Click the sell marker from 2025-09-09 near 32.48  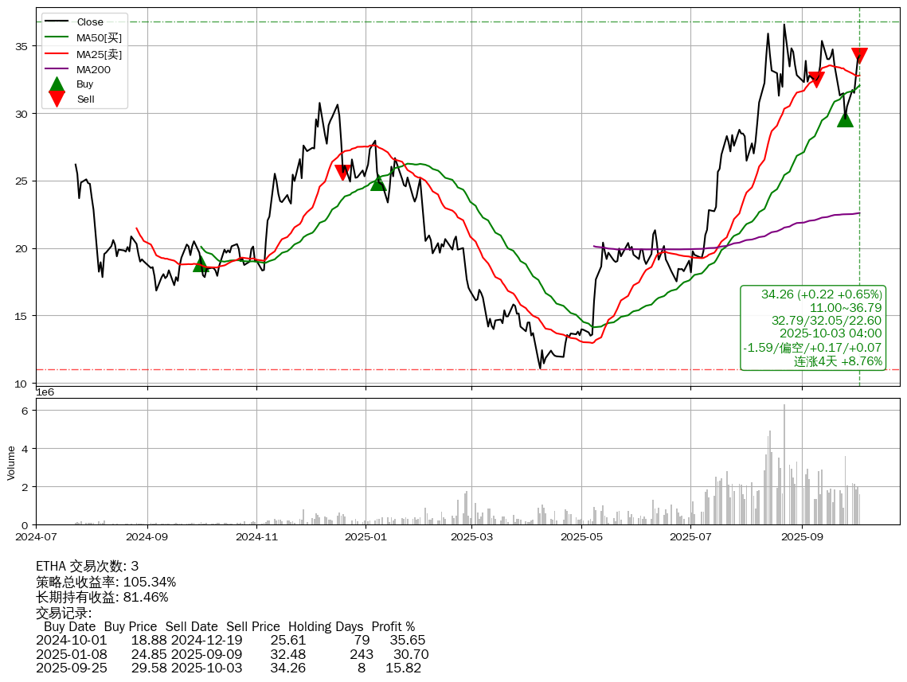click(815, 79)
